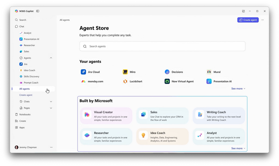Click the Notebooks icon
The width and height of the screenshot is (279, 166).
pos(16,114)
